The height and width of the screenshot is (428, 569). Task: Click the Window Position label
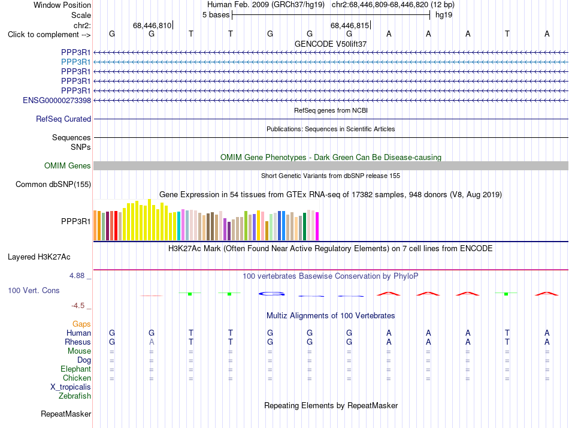(62, 5)
